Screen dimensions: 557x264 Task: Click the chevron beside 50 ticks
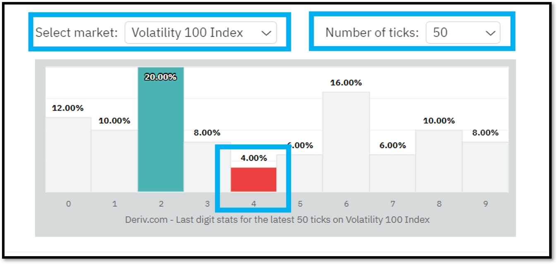click(x=490, y=33)
